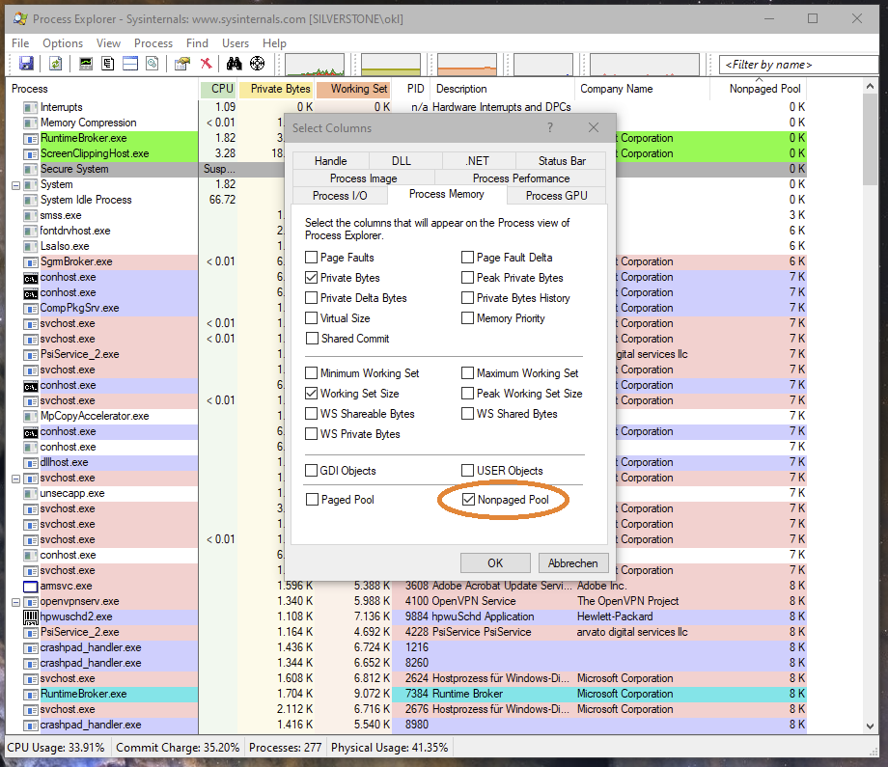Open Find Handle or DLL binoculars icon
This screenshot has height=767, width=888.
click(234, 64)
